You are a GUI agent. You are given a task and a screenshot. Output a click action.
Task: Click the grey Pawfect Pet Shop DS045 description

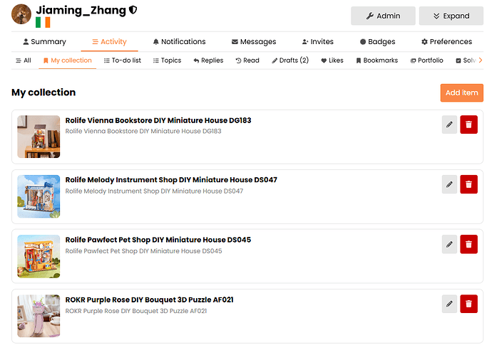(x=144, y=251)
